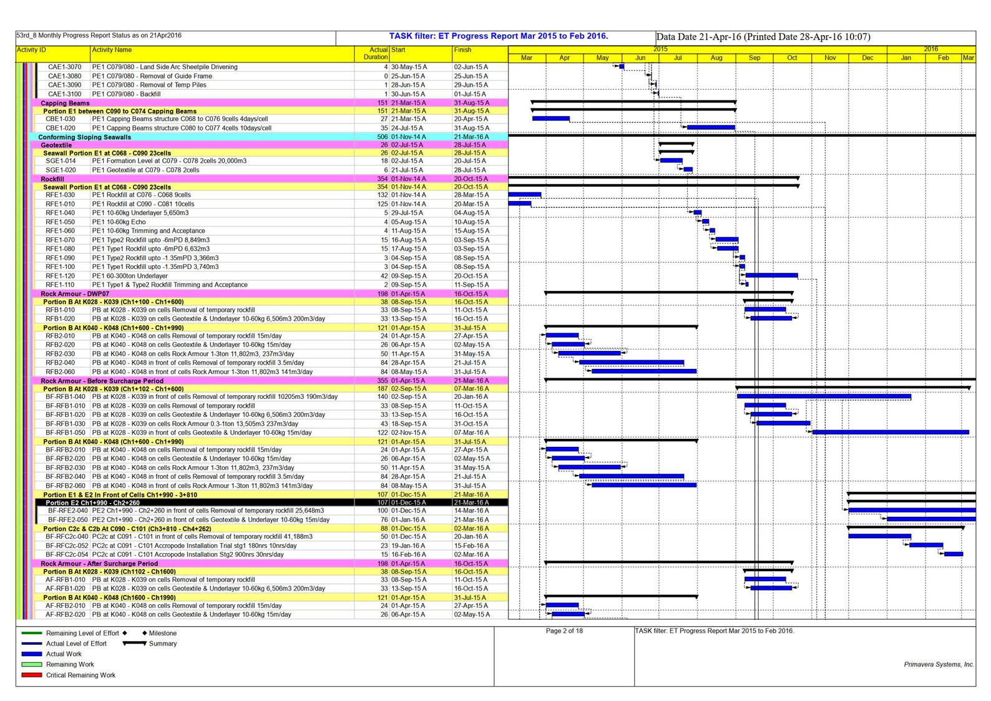Select the 2016 year band in timescale
991x701 pixels.
tap(931, 49)
